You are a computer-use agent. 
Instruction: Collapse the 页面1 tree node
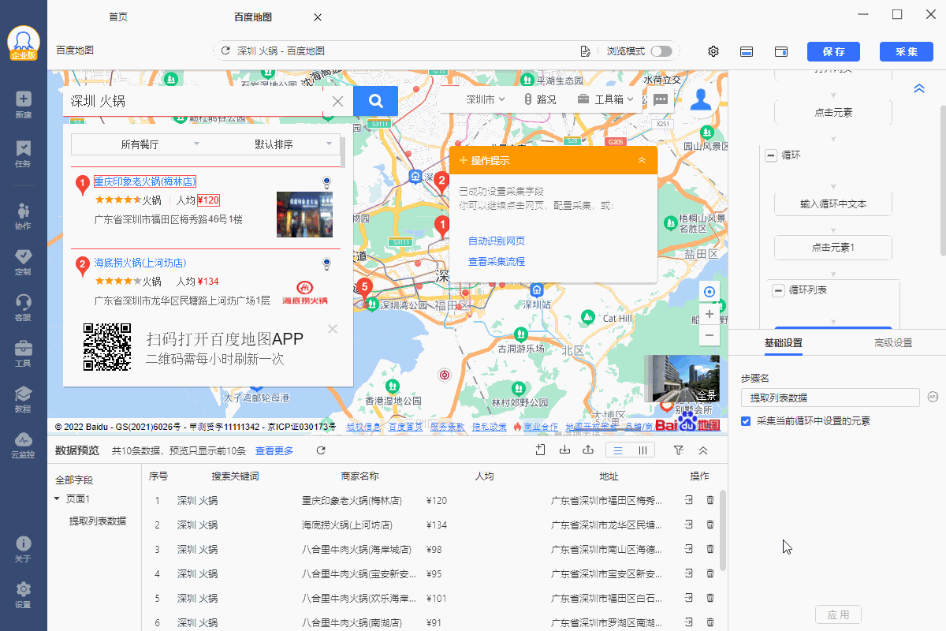(x=57, y=498)
